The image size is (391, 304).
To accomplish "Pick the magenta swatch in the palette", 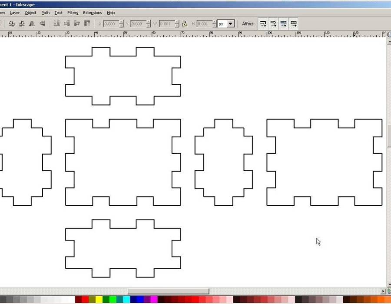I will coord(154,300).
